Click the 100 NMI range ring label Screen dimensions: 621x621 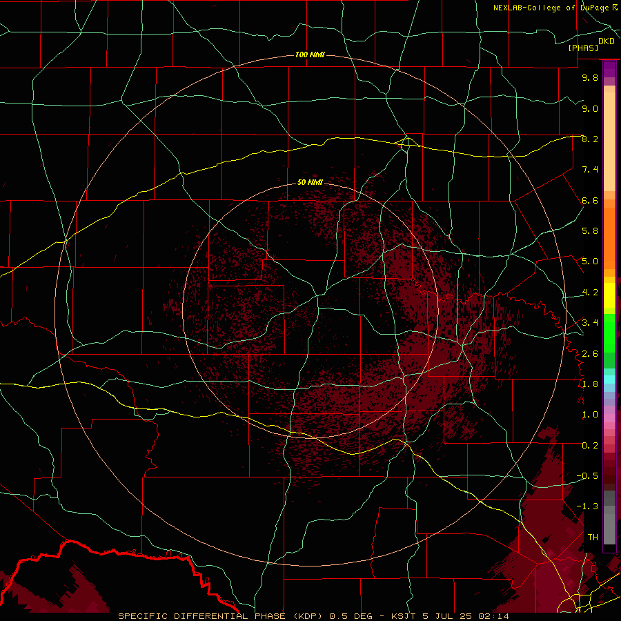pyautogui.click(x=310, y=55)
